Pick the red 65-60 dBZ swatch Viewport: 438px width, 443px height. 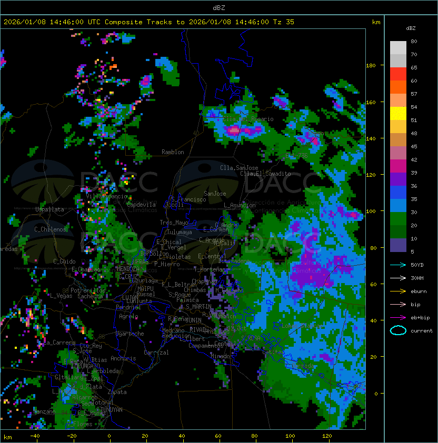(x=398, y=74)
